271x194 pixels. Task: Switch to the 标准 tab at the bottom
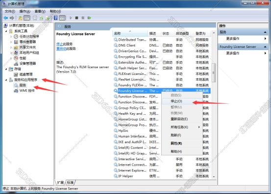(x=70, y=182)
